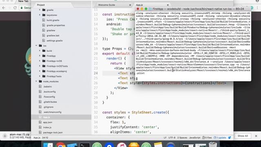Click the 24:12 cursor position indicator

coord(45,138)
